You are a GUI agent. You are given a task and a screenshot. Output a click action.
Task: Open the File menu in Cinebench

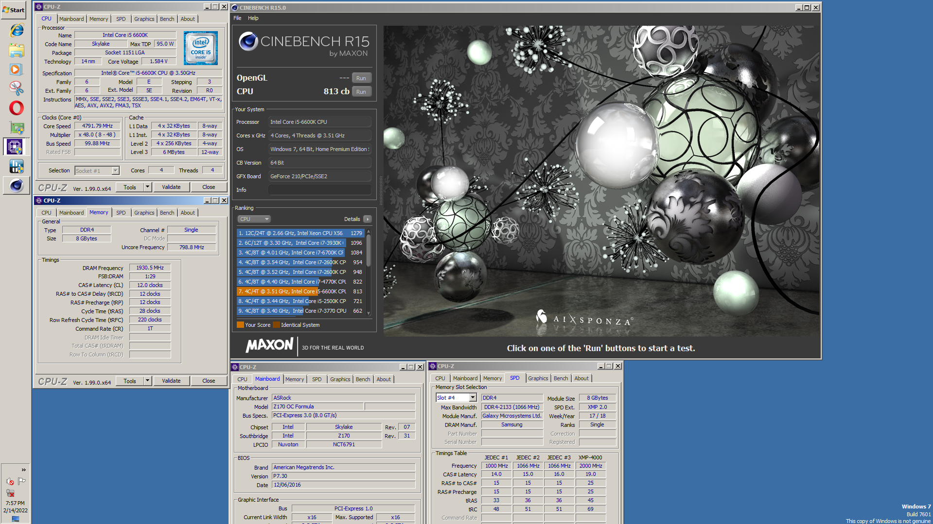[237, 18]
